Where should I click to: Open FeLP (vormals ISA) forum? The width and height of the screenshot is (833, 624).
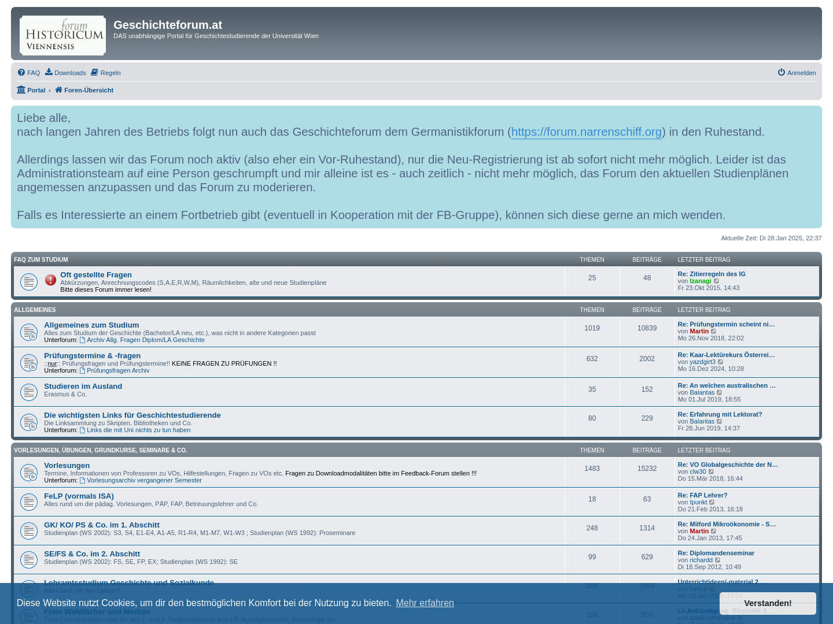tap(79, 496)
